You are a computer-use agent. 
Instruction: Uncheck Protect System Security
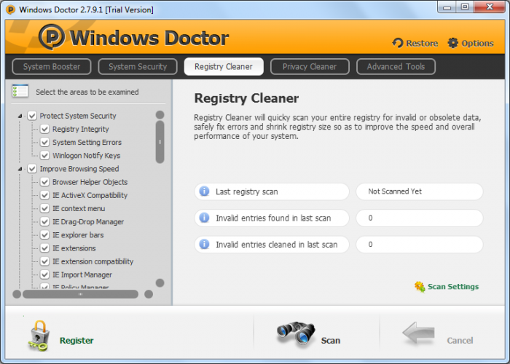[32, 116]
